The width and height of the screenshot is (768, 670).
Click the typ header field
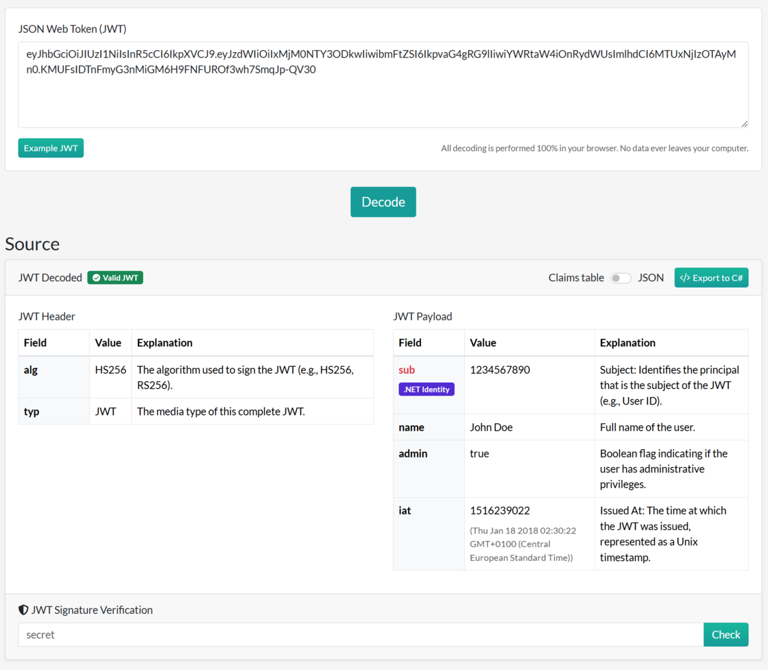click(54, 411)
